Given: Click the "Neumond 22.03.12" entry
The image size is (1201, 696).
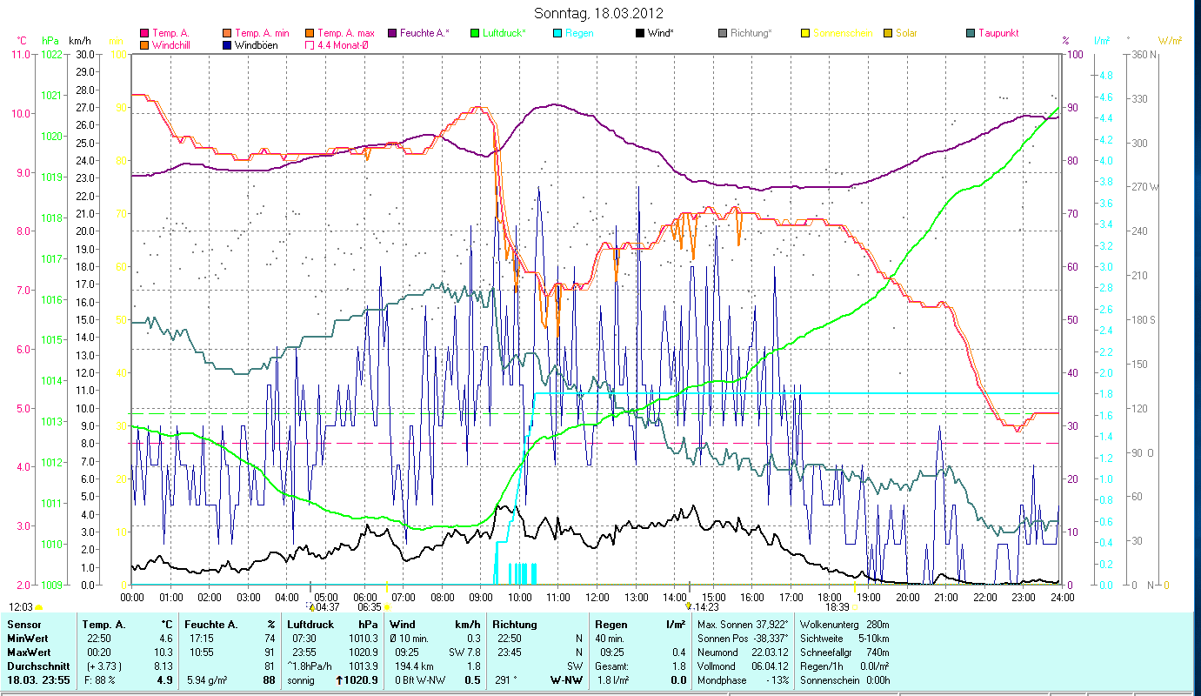Looking at the screenshot, I should 744,652.
